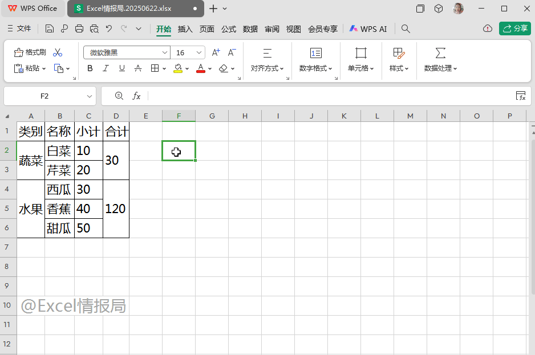The width and height of the screenshot is (535, 355).
Task: Open the 文件 file menu
Action: click(19, 28)
